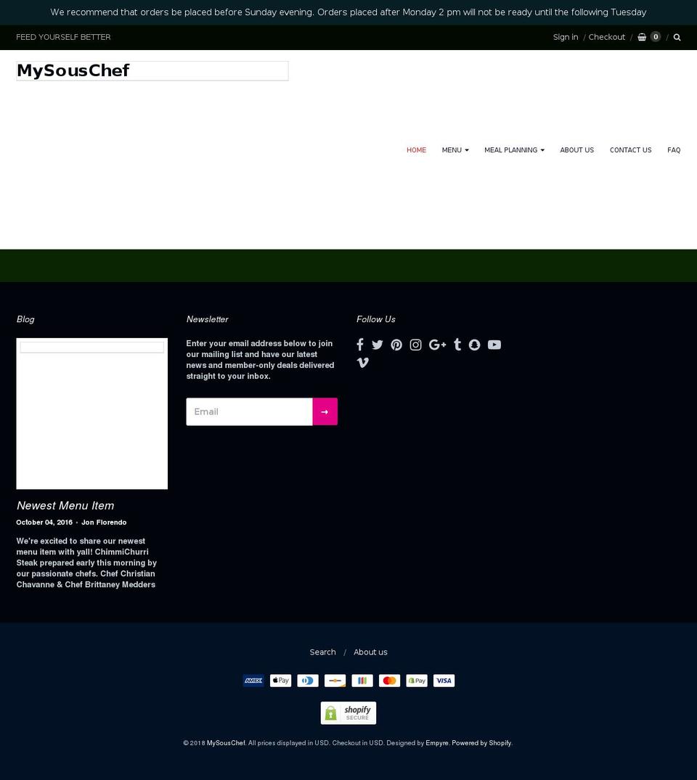The width and height of the screenshot is (697, 780).
Task: Click the Follow Us heading
Action: point(376,319)
